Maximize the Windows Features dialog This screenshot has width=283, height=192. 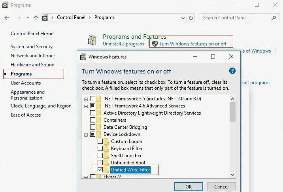tap(213, 56)
